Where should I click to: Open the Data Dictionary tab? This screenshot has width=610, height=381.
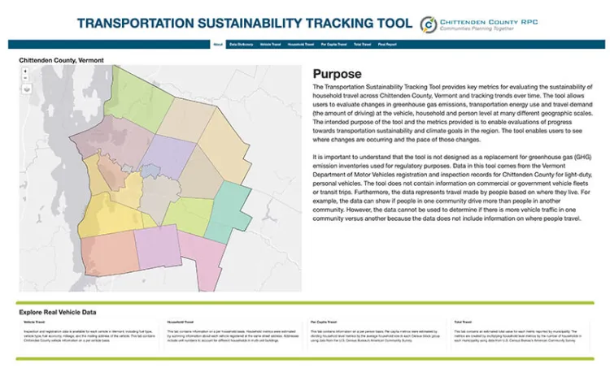coord(240,45)
